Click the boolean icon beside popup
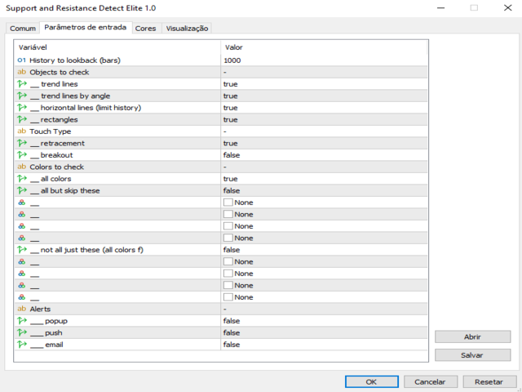Image resolution: width=522 pixels, height=392 pixels. point(22,321)
